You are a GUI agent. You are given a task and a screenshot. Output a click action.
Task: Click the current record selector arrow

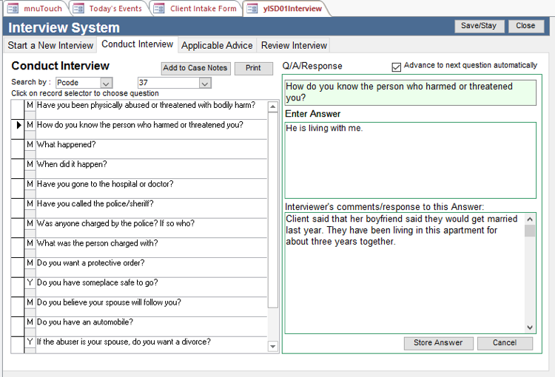pyautogui.click(x=18, y=126)
